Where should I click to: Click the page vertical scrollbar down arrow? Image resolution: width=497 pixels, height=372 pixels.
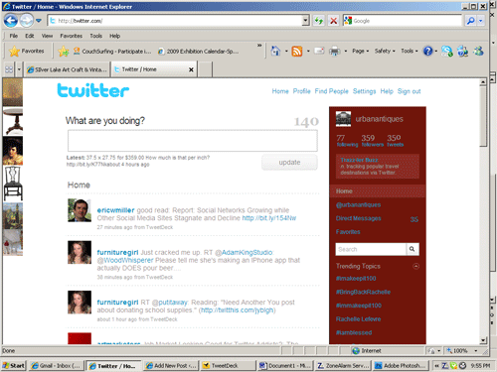483,340
